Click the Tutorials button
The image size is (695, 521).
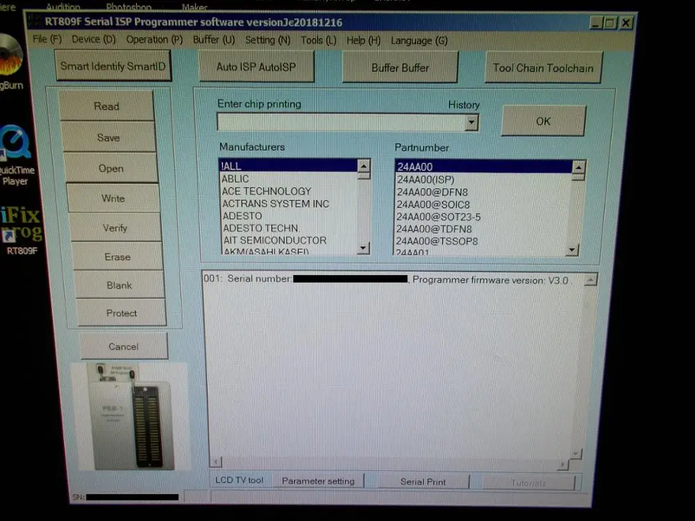pyautogui.click(x=528, y=483)
